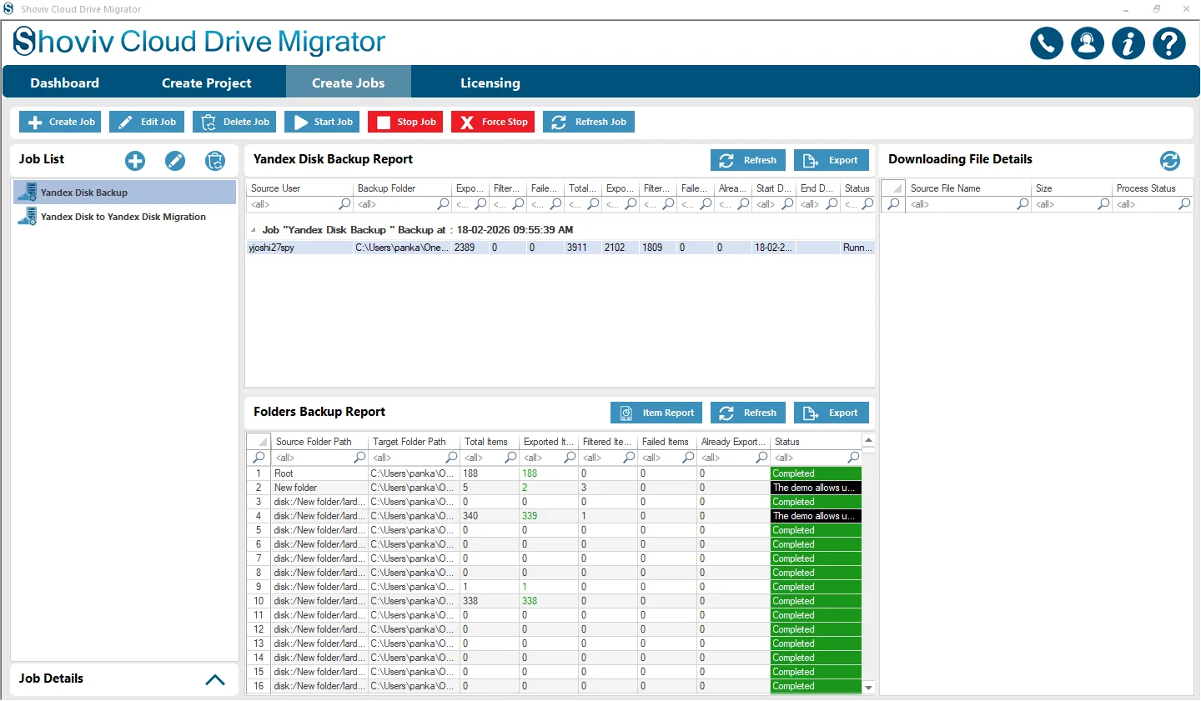Click the Runn... status cell of yjoshi27spy
Screen dimensions: 1201x701
click(857, 248)
